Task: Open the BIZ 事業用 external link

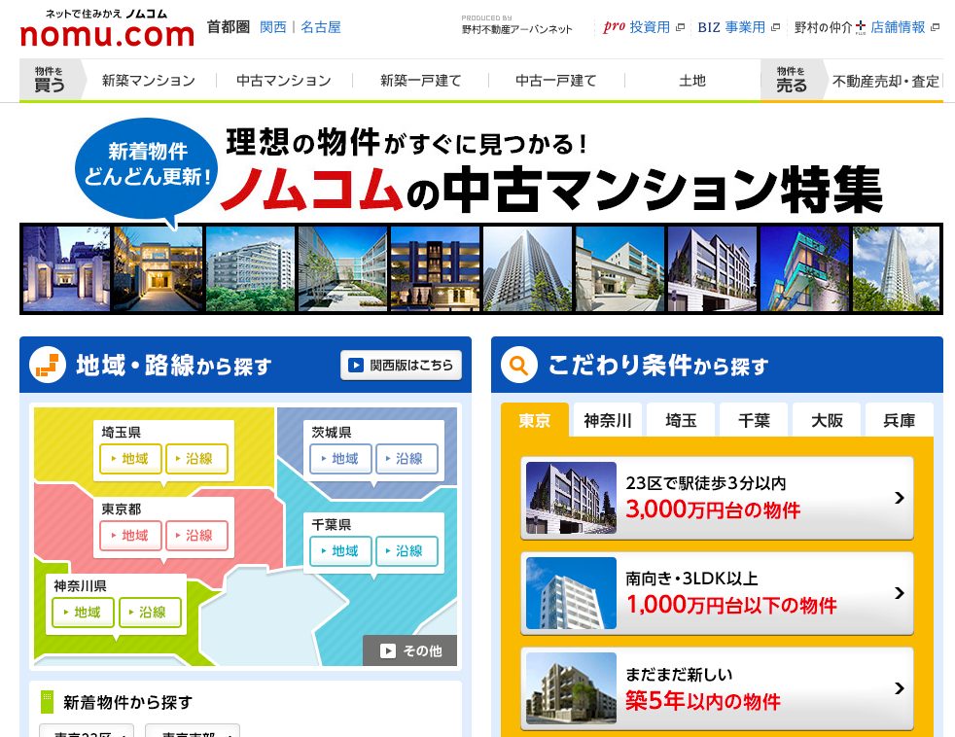Action: [738, 27]
